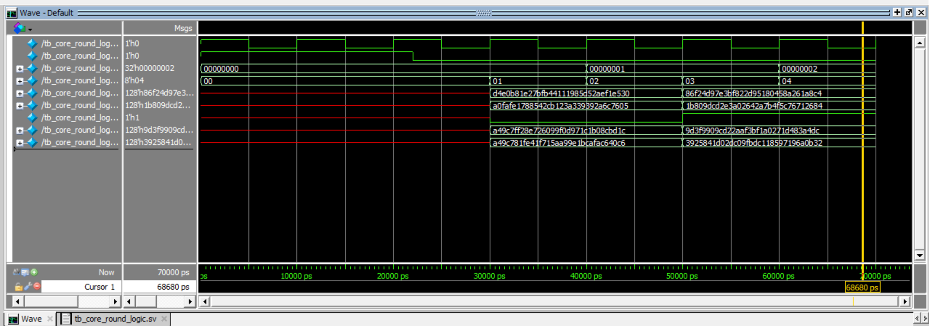This screenshot has height=326, width=929.
Task: Undock the Wave window using undock icon
Action: click(909, 13)
